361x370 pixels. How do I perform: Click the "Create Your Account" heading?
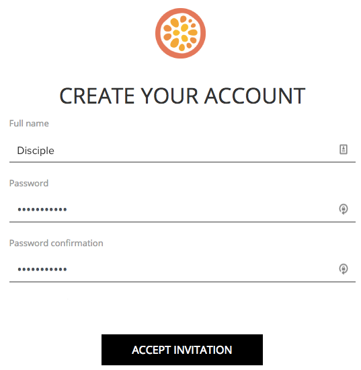[x=182, y=96]
